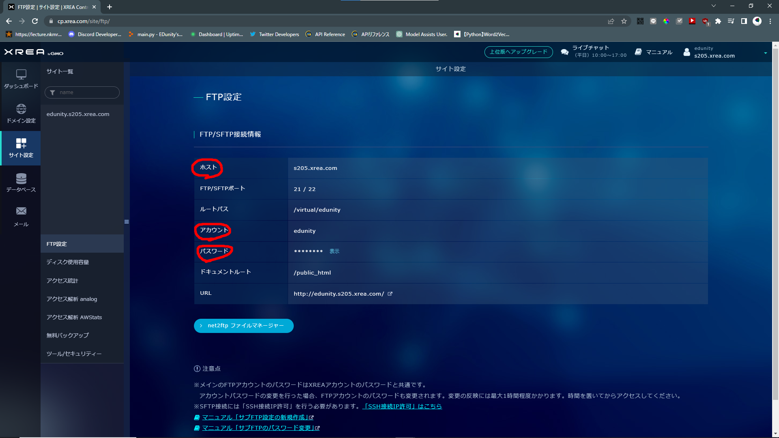
Task: Select the ドメイン設定 globe icon in the sidebar
Action: pyautogui.click(x=20, y=109)
